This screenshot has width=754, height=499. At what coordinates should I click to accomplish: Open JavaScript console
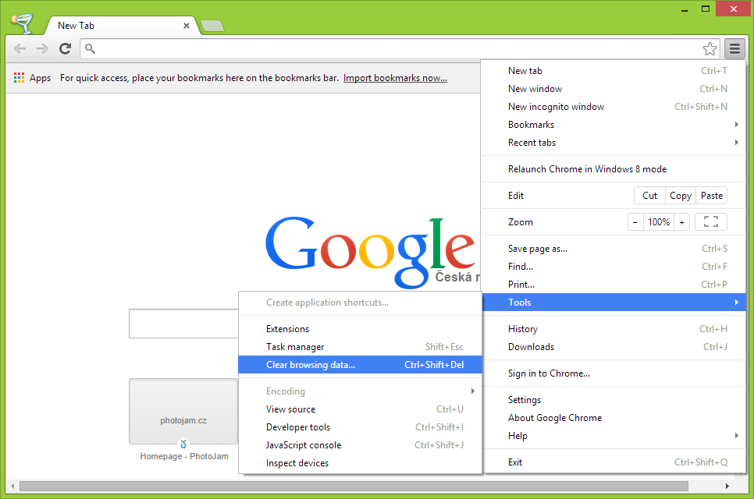click(360, 445)
